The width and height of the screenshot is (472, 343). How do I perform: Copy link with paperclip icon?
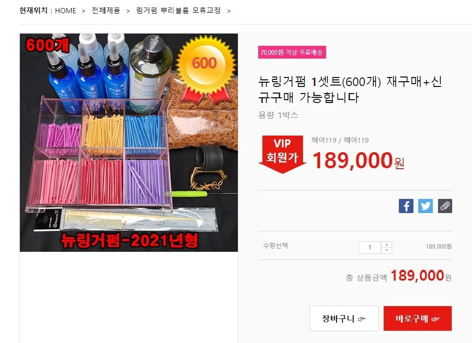tap(445, 206)
